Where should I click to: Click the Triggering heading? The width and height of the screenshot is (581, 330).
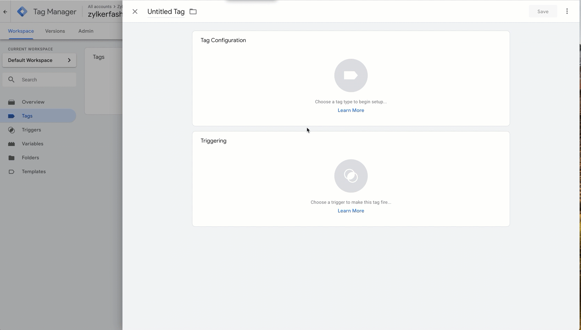point(214,141)
